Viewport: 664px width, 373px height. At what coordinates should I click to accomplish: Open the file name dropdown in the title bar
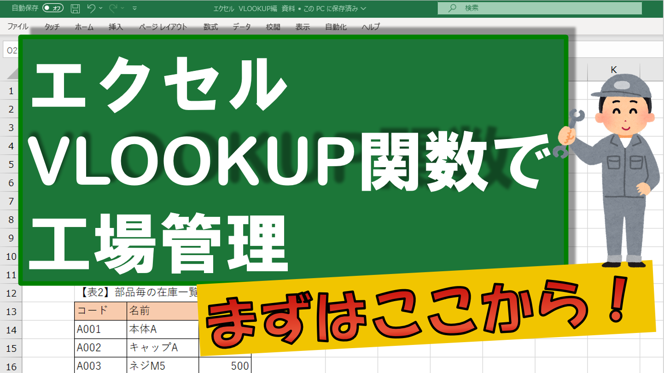click(x=362, y=8)
